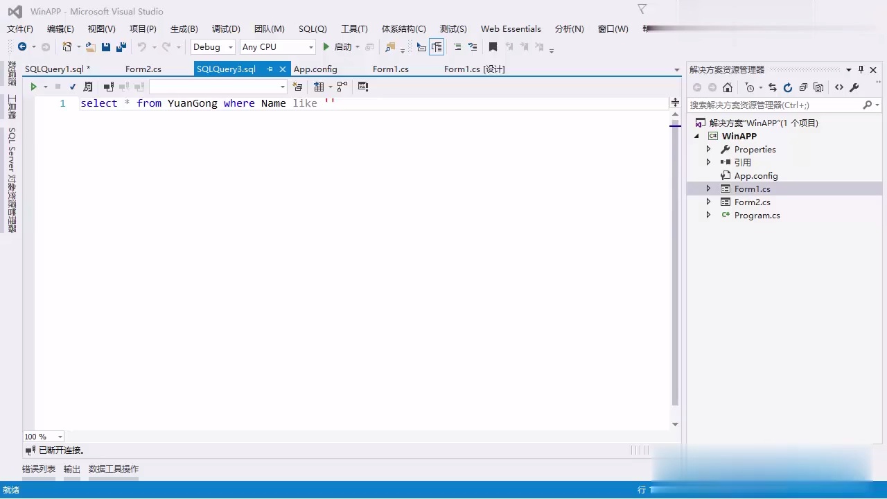Expand the Properties node in Solution Explorer
This screenshot has height=499, width=887.
(708, 149)
